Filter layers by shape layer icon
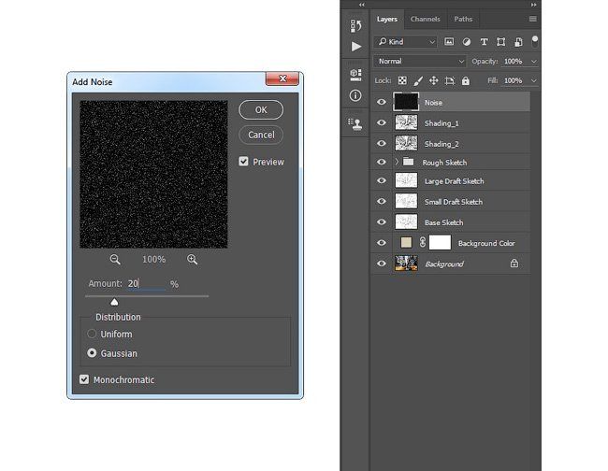 [x=501, y=42]
